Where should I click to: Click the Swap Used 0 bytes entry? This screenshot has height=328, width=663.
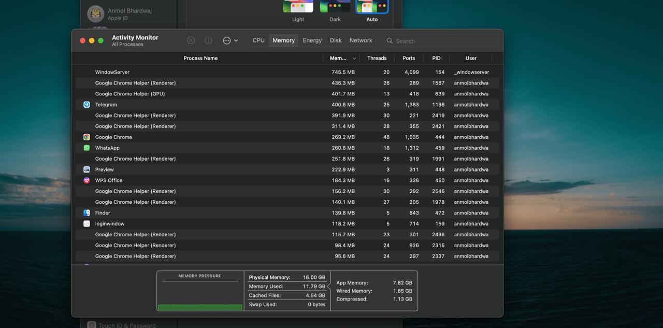click(287, 304)
